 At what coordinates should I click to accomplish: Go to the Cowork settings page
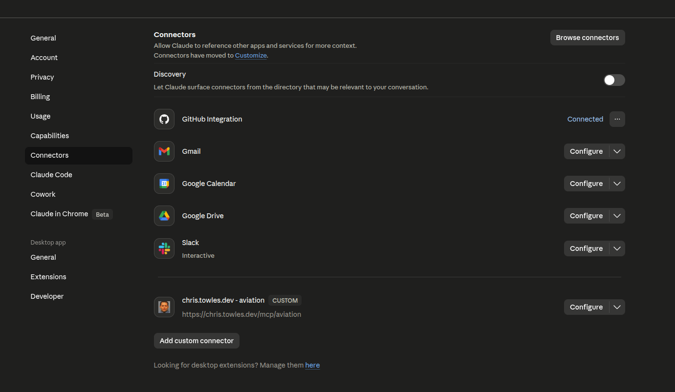[x=79, y=194]
